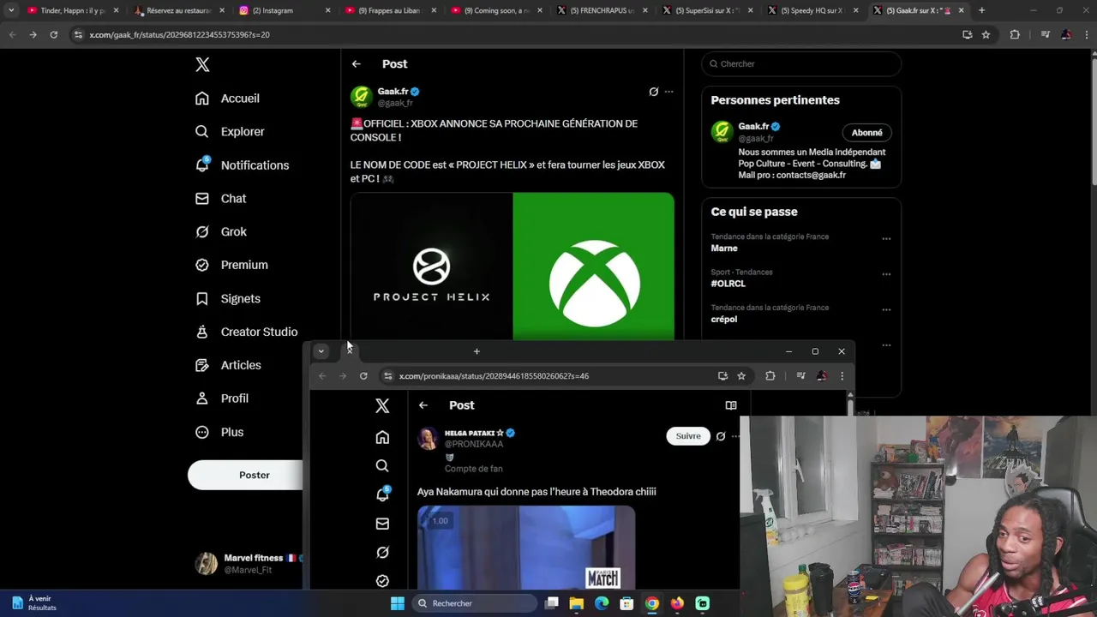Viewport: 1097px width, 617px height.
Task: Open the green Xbox logo image
Action: [594, 267]
